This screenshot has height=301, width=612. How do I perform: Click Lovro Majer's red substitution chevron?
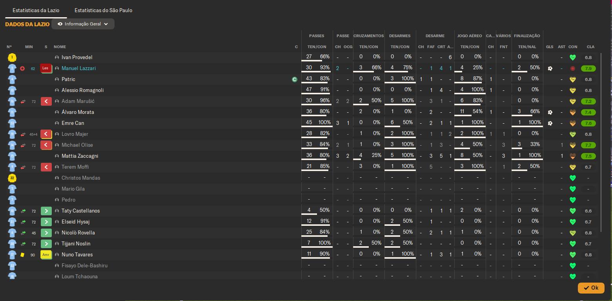pyautogui.click(x=46, y=134)
